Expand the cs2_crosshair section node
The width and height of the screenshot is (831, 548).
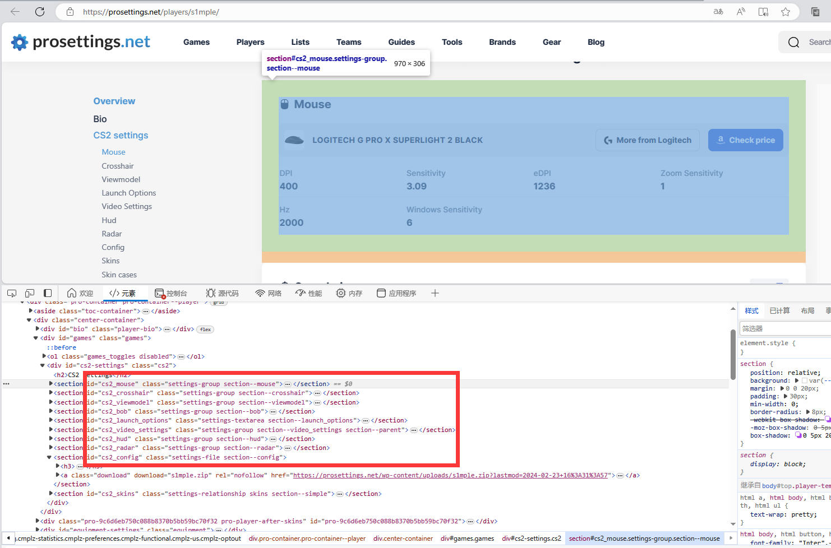click(51, 393)
